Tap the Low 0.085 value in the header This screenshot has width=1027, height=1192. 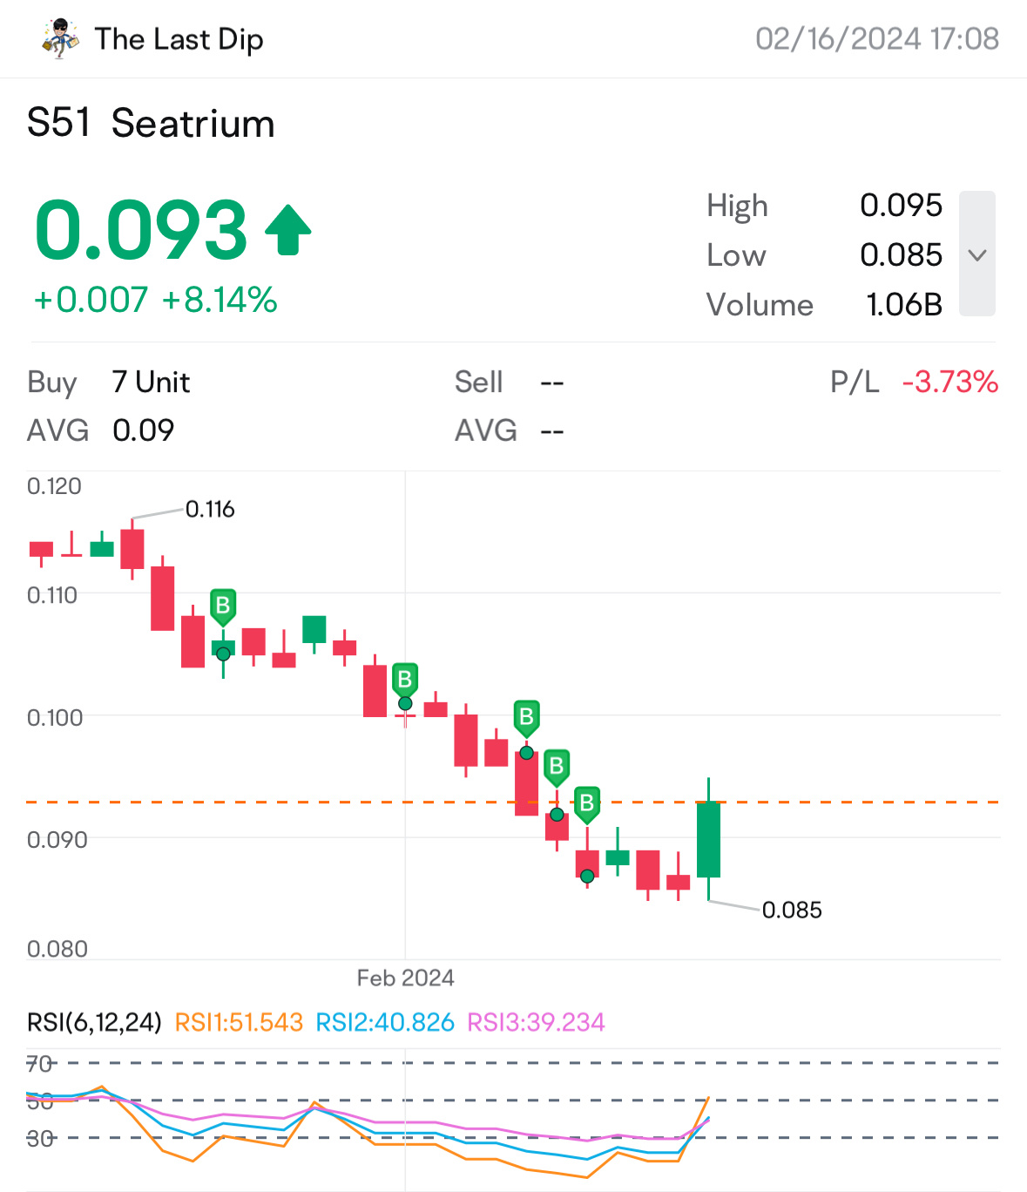pos(901,255)
